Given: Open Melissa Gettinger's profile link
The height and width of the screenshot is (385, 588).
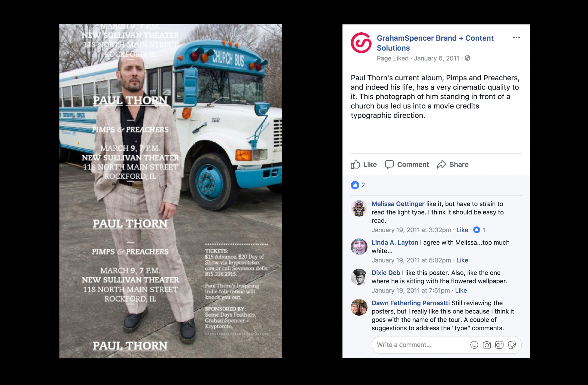Looking at the screenshot, I should [398, 204].
